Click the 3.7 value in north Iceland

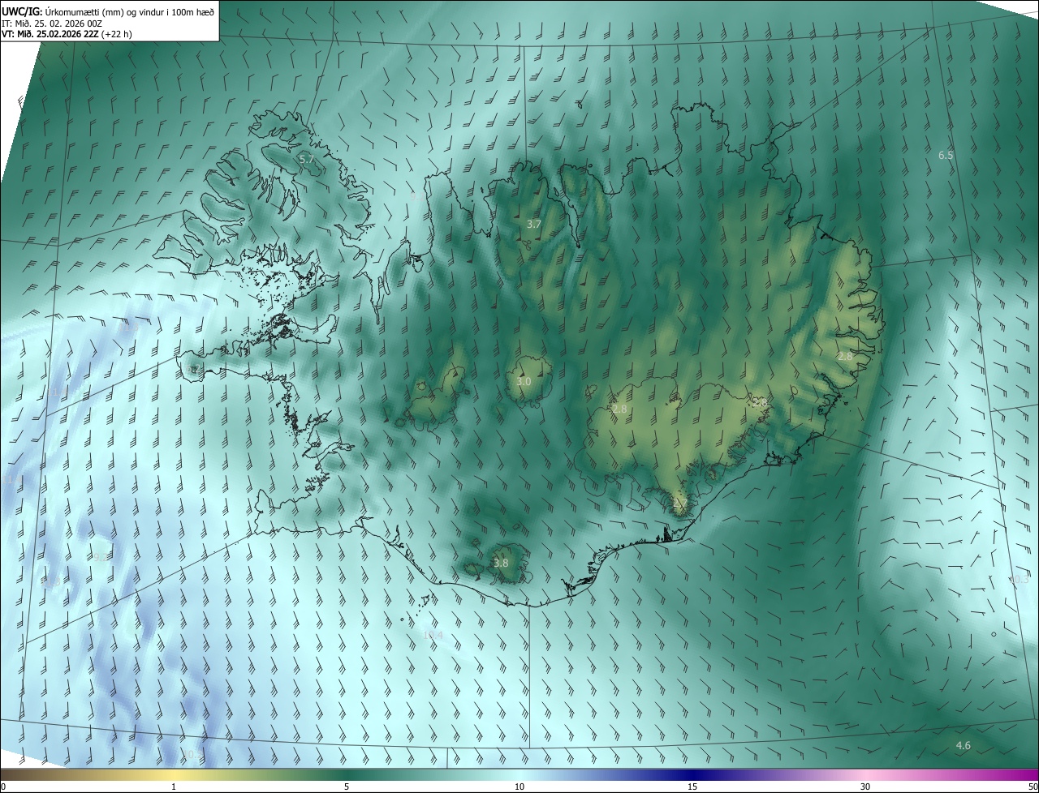533,224
